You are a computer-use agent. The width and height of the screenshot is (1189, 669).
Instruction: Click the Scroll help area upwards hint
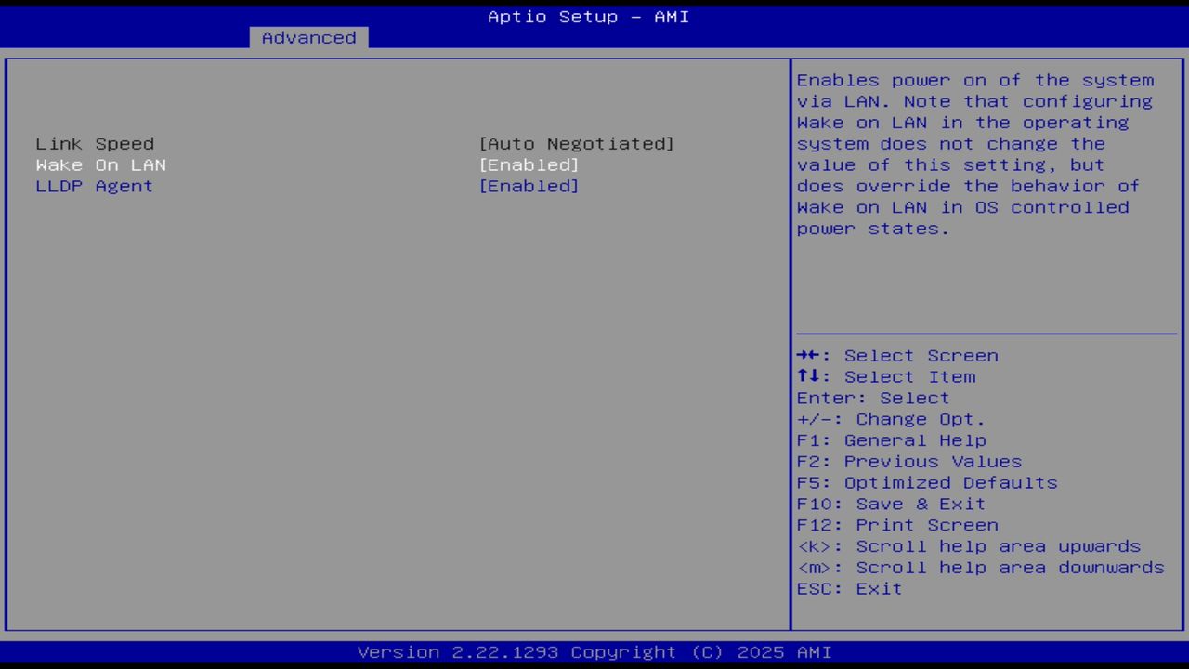(968, 546)
